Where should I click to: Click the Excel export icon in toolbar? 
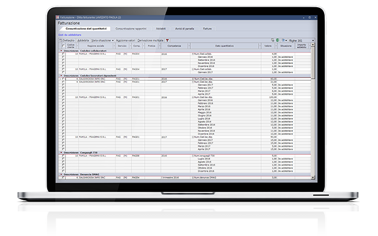pos(277,40)
